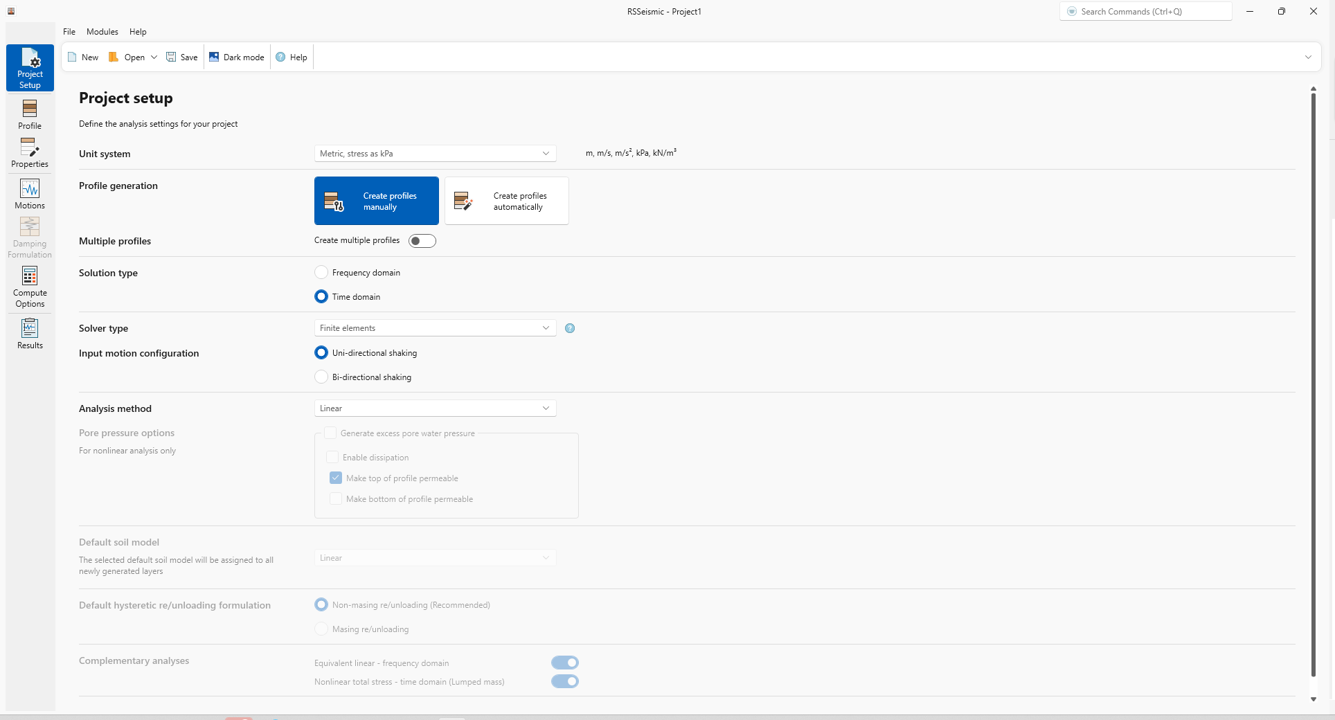1335x720 pixels.
Task: Select Masing re/unloading option
Action: tap(321, 629)
